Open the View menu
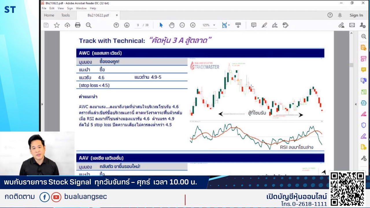370x208 pixels. (x=61, y=8)
